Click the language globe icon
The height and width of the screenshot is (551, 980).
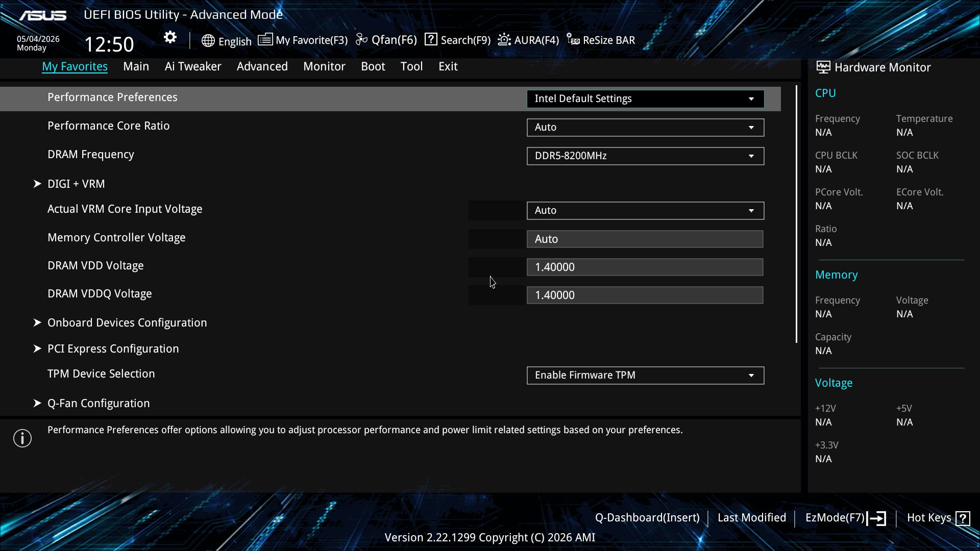(x=208, y=41)
